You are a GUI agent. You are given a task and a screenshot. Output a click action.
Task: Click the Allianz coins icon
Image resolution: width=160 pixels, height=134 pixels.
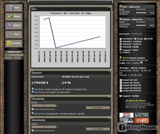(10, 16)
